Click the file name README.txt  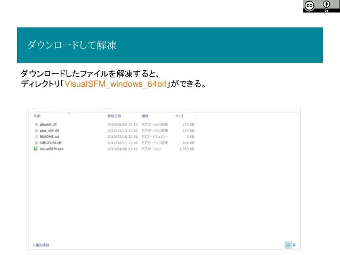pos(50,136)
